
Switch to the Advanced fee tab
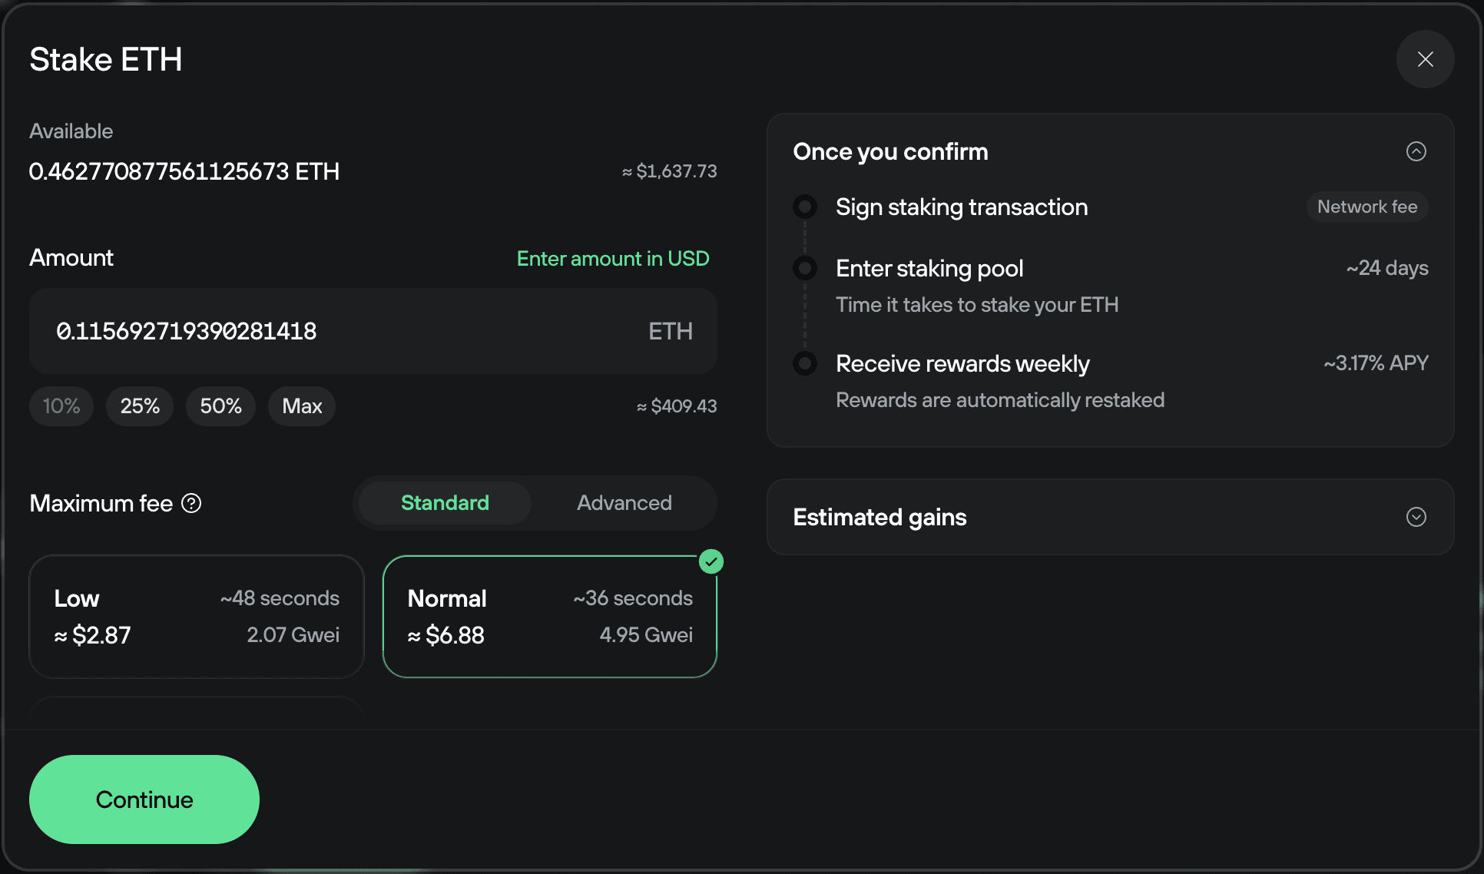coord(623,503)
